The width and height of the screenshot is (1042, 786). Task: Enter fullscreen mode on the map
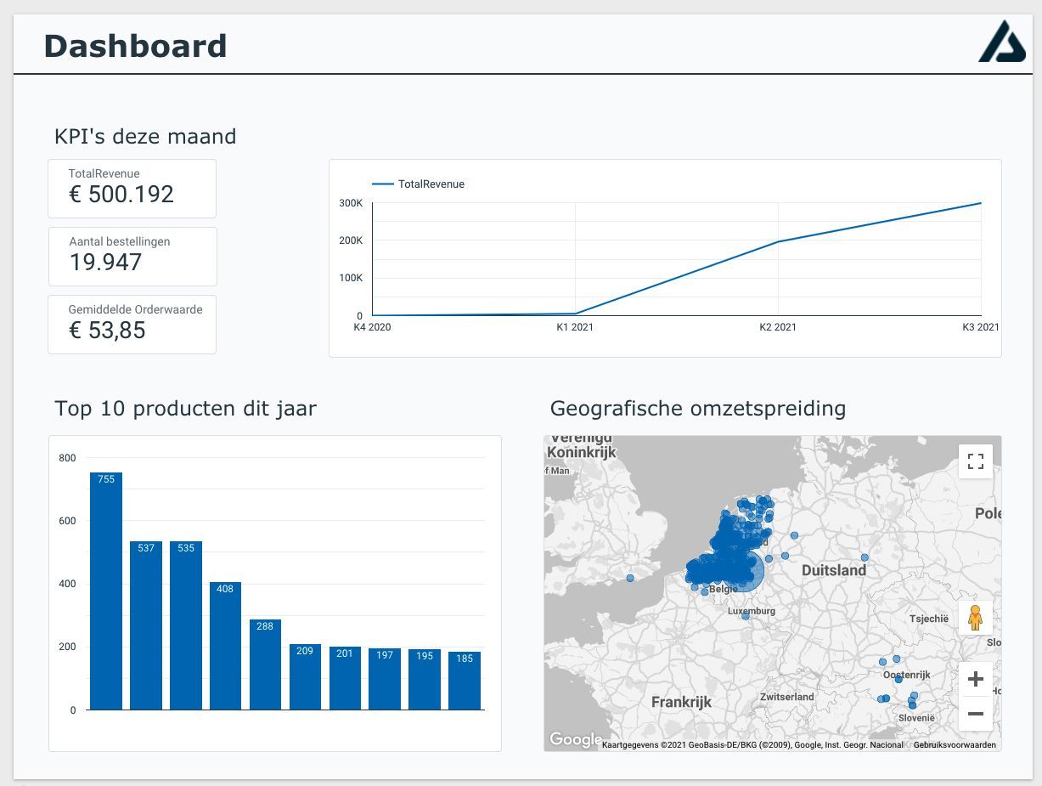point(975,460)
